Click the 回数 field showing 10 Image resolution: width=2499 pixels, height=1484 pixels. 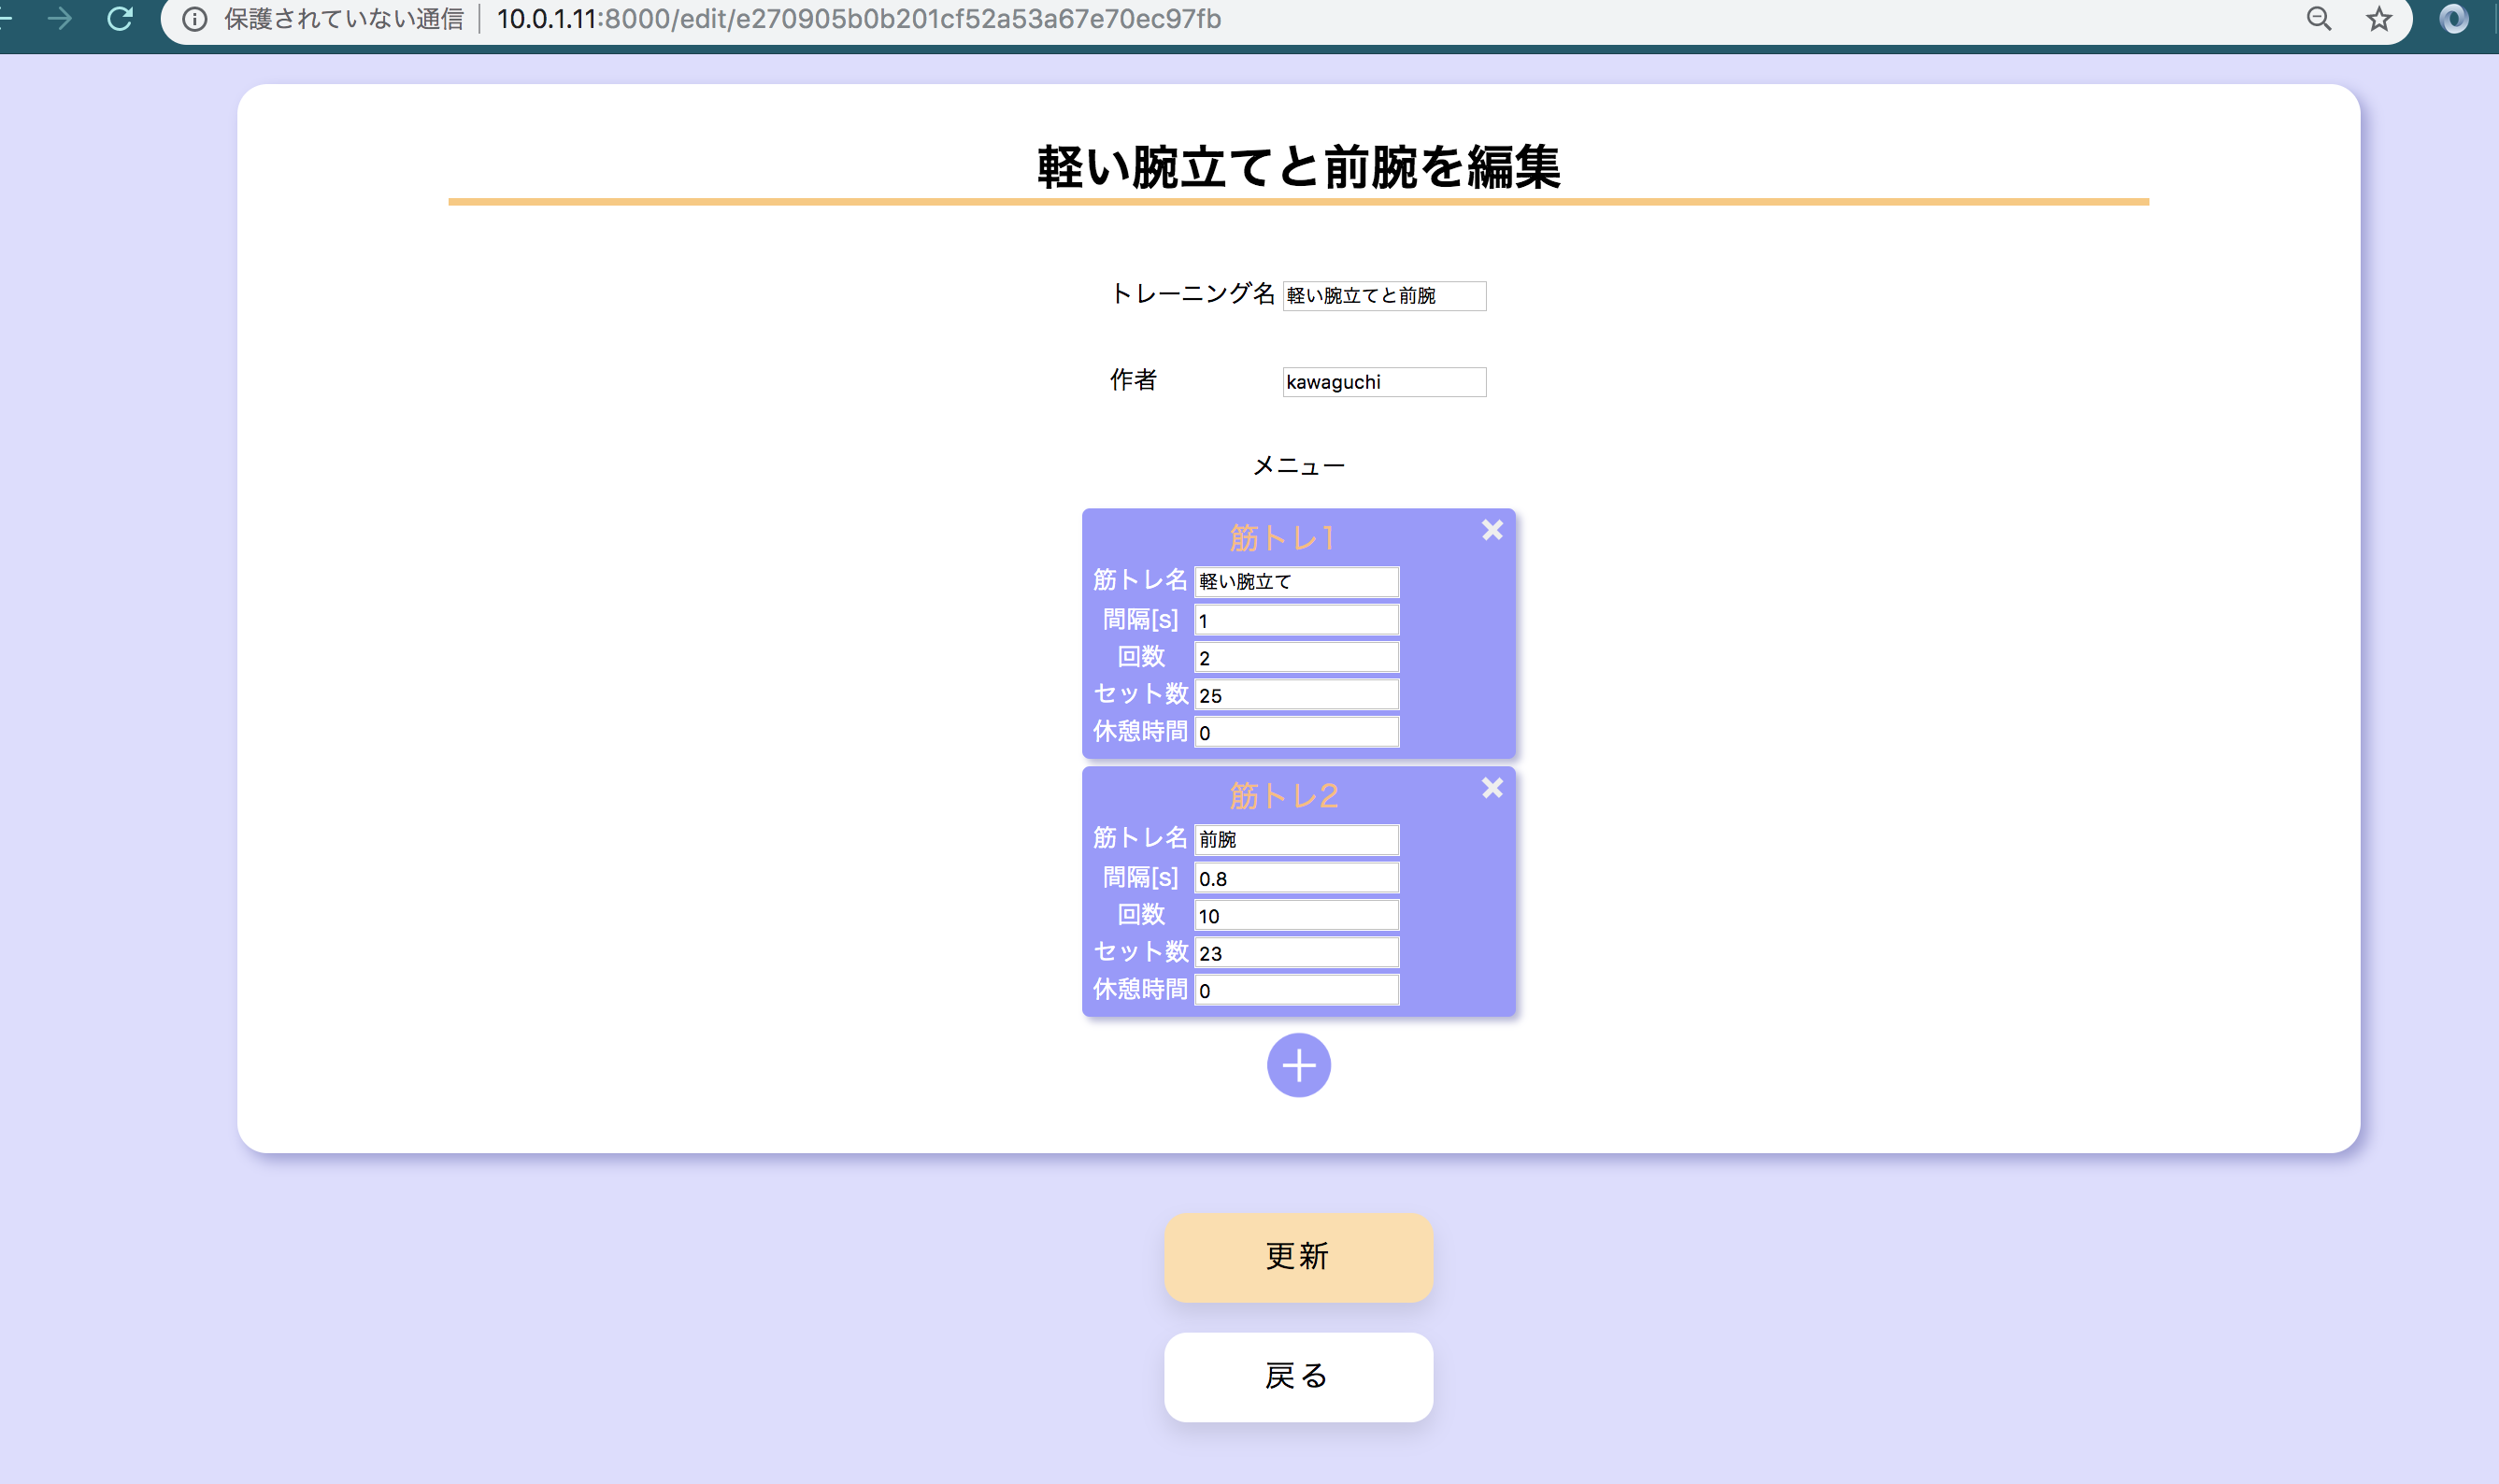click(x=1296, y=915)
